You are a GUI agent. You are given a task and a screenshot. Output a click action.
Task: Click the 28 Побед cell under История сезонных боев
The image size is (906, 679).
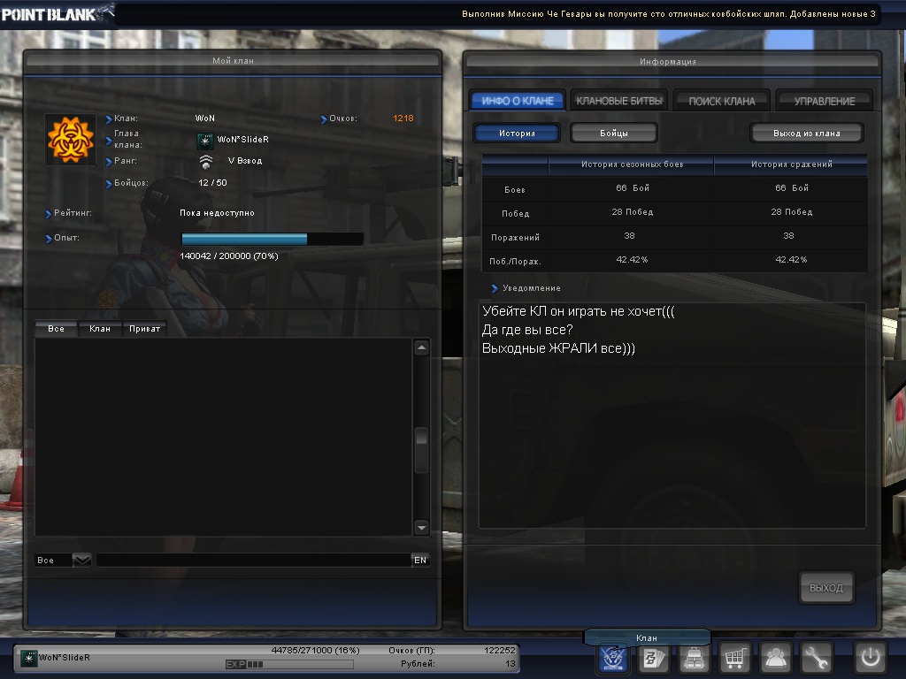click(632, 212)
